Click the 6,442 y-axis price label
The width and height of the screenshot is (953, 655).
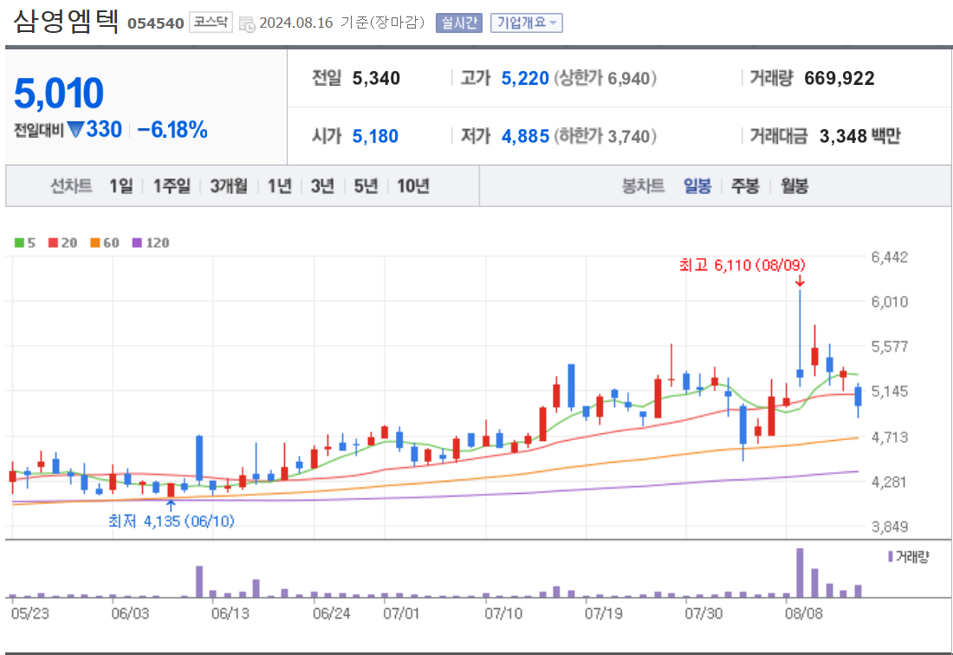point(890,257)
